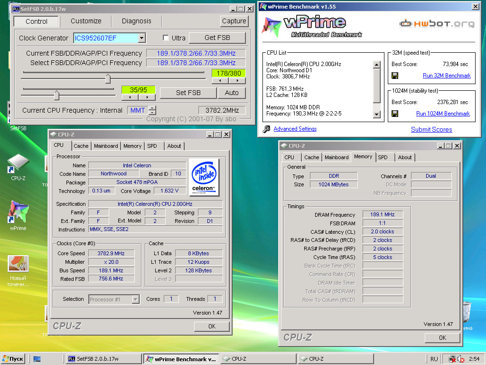The height and width of the screenshot is (365, 486).
Task: Click the Show Desktop quick launch icon
Action: point(37,359)
